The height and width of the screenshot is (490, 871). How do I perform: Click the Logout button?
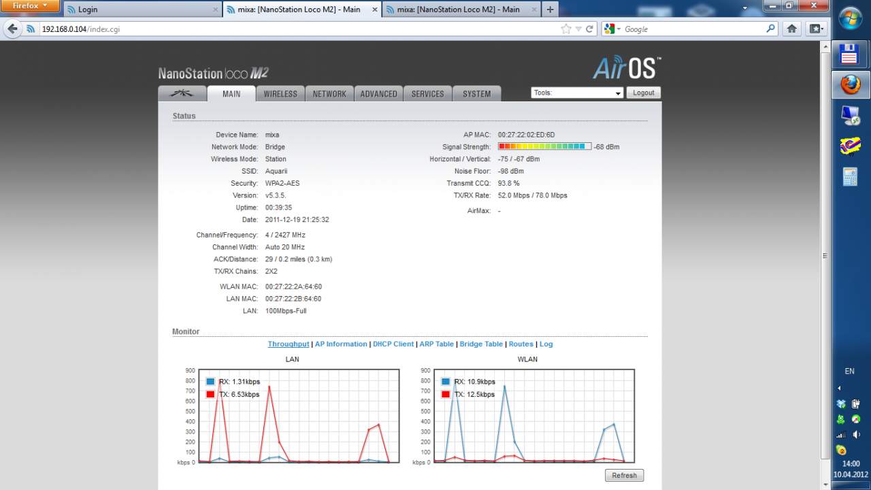[643, 93]
